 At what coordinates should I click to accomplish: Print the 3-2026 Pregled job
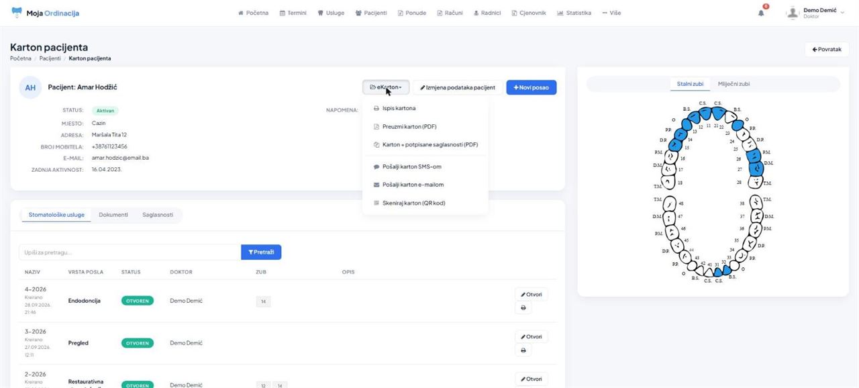[522, 350]
